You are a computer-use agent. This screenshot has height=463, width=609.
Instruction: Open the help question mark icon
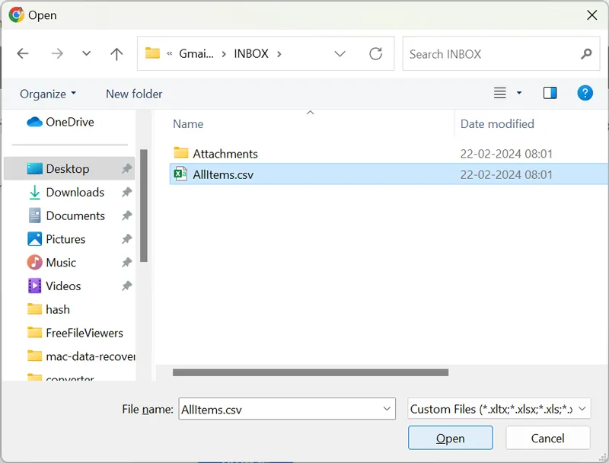[x=585, y=94]
